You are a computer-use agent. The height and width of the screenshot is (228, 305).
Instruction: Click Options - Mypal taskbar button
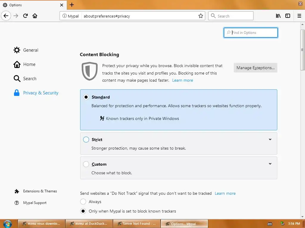coord(184,224)
